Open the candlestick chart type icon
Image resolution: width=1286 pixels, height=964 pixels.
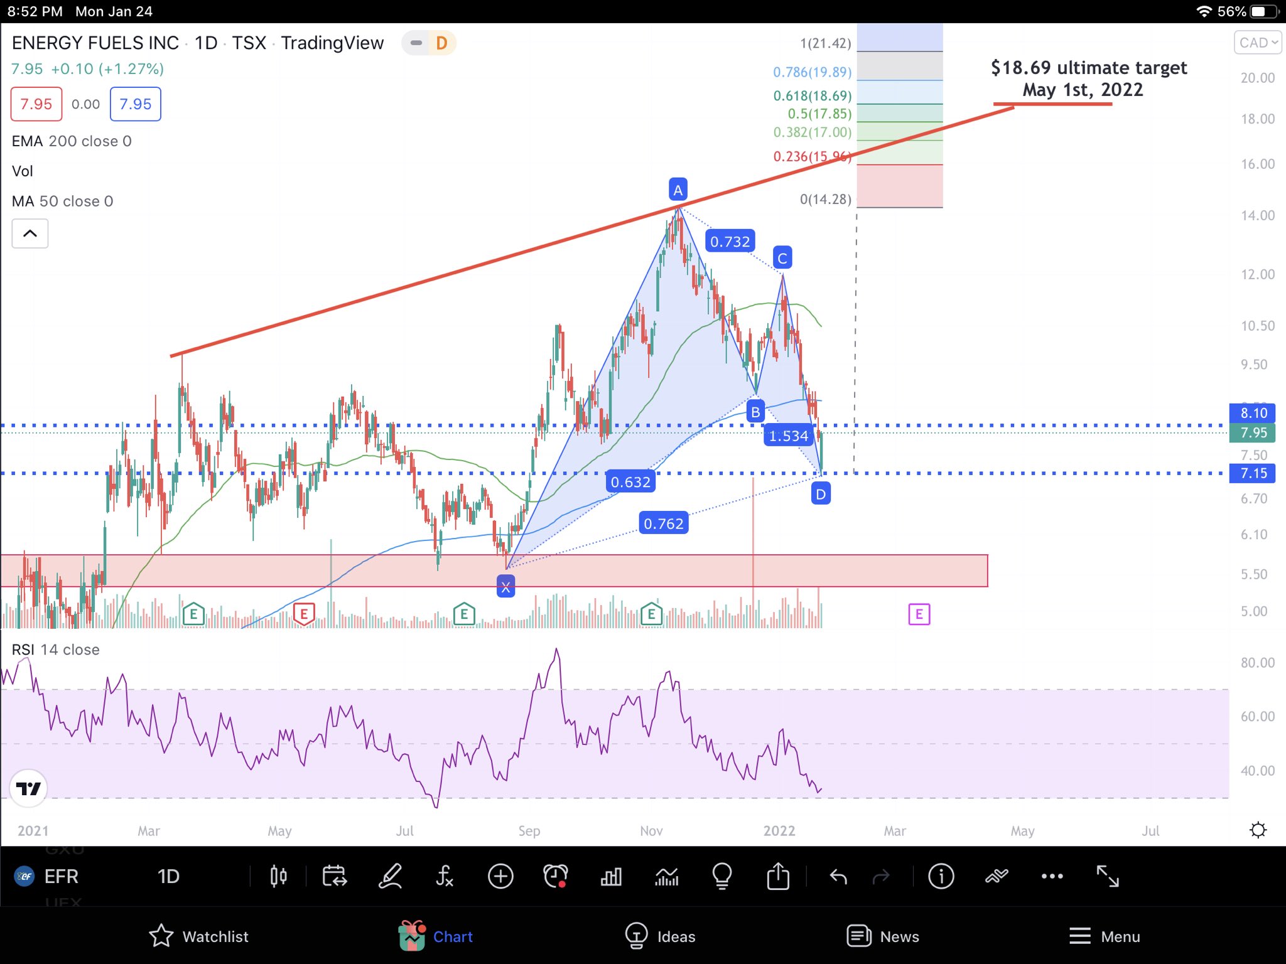pos(278,876)
